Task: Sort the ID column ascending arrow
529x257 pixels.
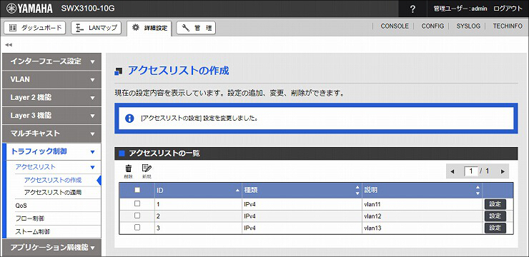Action: click(x=237, y=191)
